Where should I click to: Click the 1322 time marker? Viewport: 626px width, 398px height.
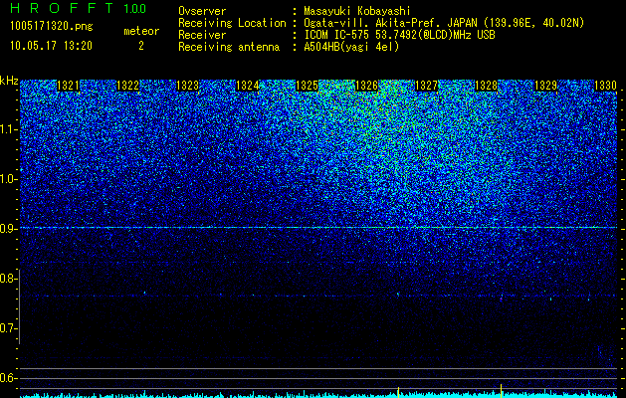pyautogui.click(x=127, y=86)
